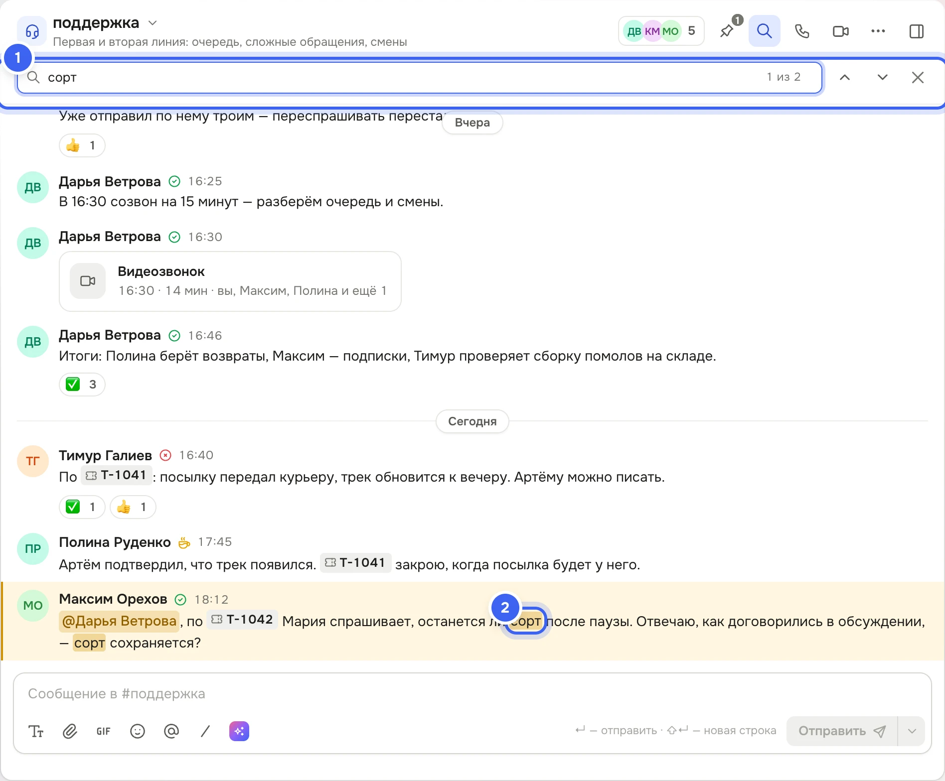Click the Сегодня date separator
This screenshot has width=945, height=781.
tap(472, 421)
